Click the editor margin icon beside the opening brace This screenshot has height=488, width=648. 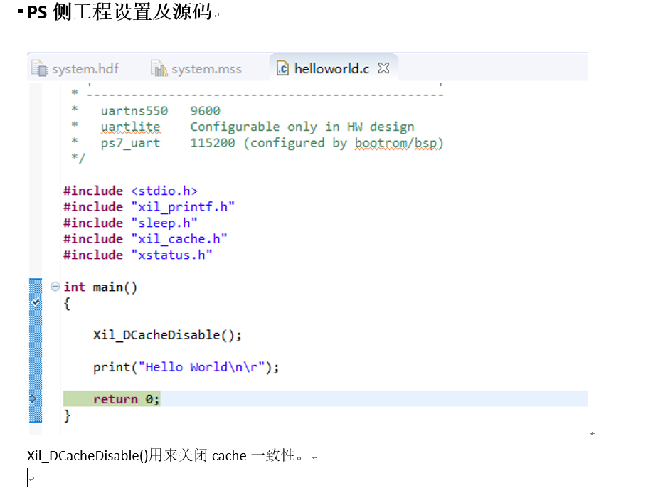34,303
